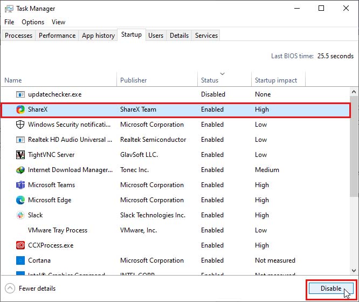The height and width of the screenshot is (302, 359).
Task: Click the Microsoft Edge icon
Action: 20,200
